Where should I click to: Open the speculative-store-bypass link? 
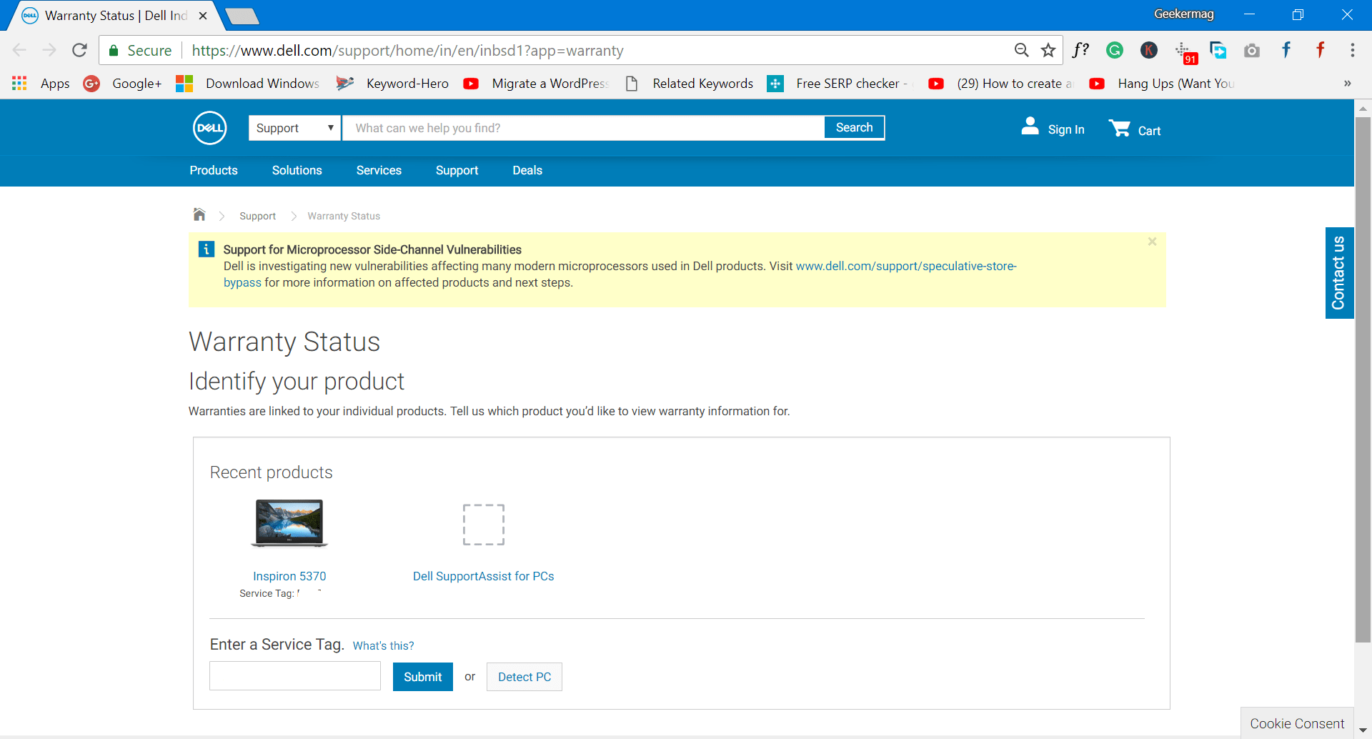[x=905, y=265]
